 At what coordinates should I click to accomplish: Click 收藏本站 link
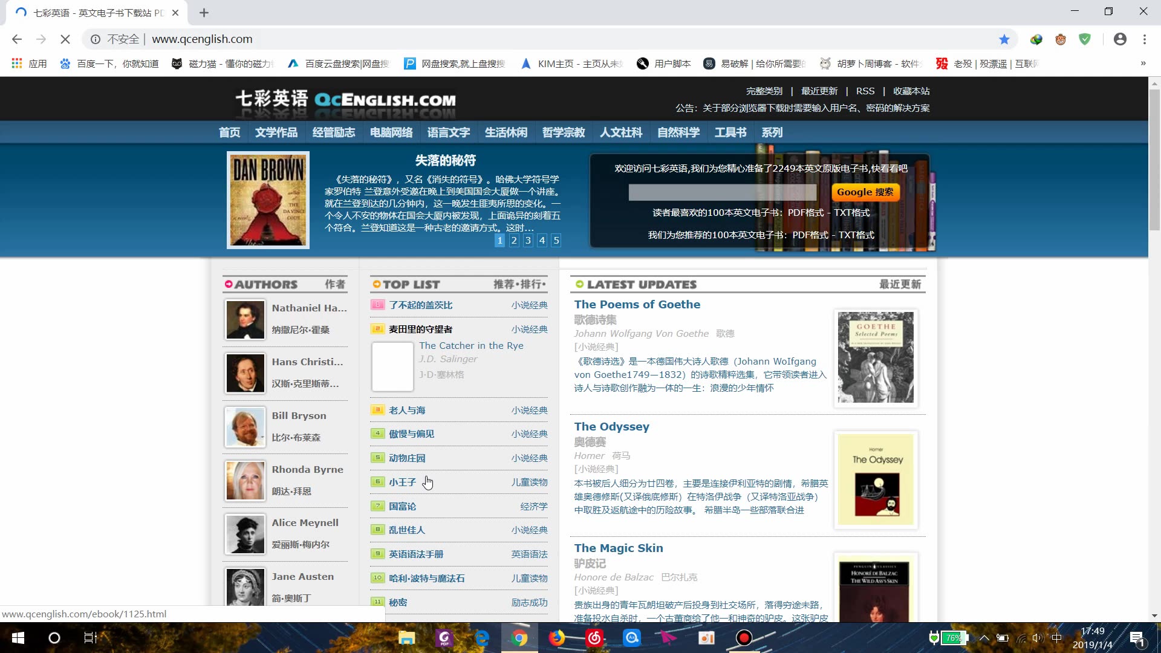911,91
